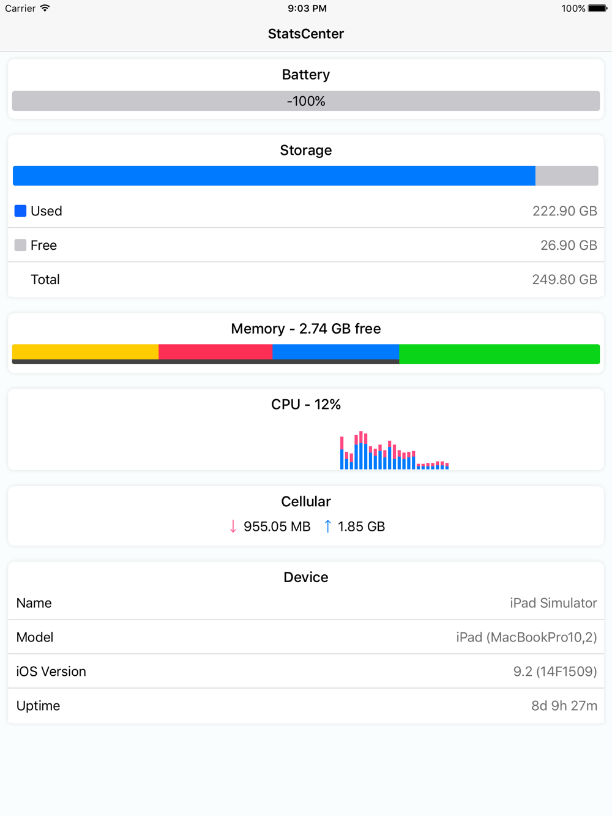Tap the blue memory bar segment
Screen dimensions: 612x816
pyautogui.click(x=335, y=352)
